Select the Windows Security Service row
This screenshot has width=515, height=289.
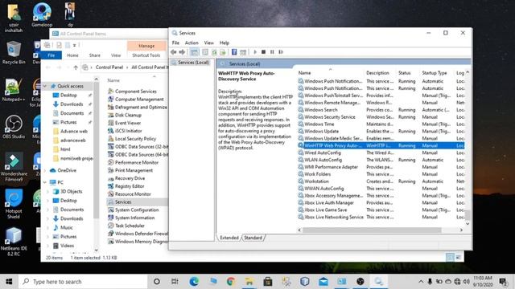tap(381, 117)
